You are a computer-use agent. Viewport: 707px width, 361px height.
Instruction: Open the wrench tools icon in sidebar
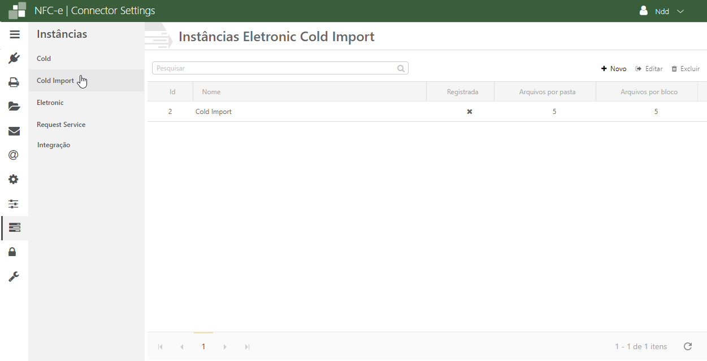point(14,276)
